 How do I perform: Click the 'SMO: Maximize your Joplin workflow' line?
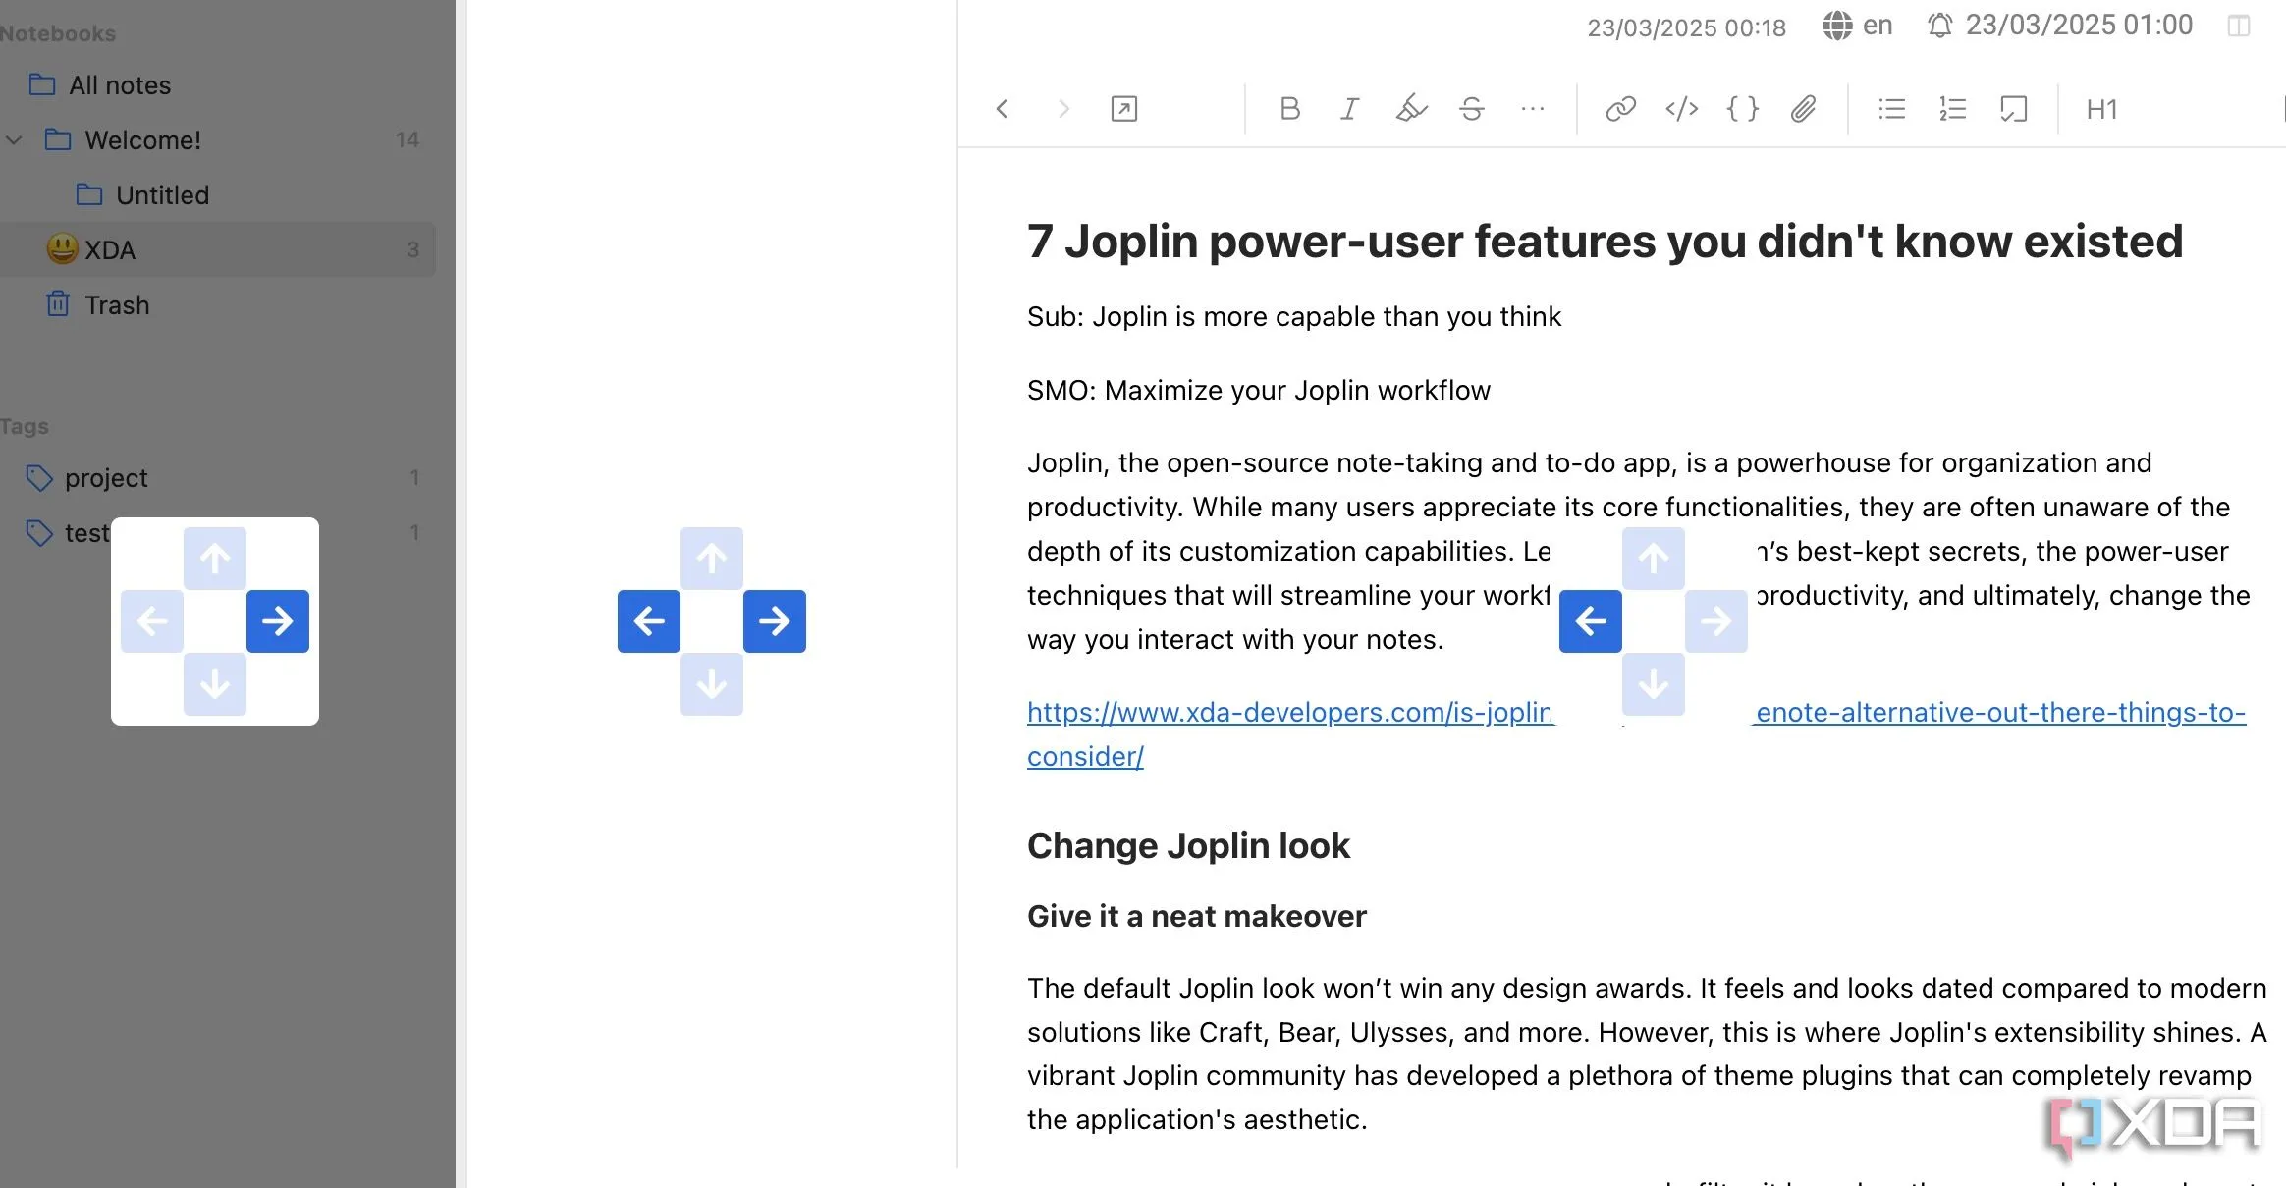(1258, 391)
